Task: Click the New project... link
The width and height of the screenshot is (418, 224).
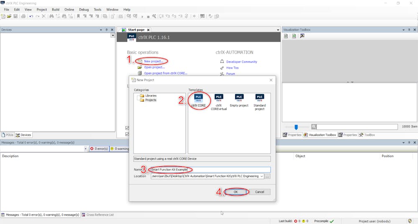Action: pyautogui.click(x=154, y=61)
